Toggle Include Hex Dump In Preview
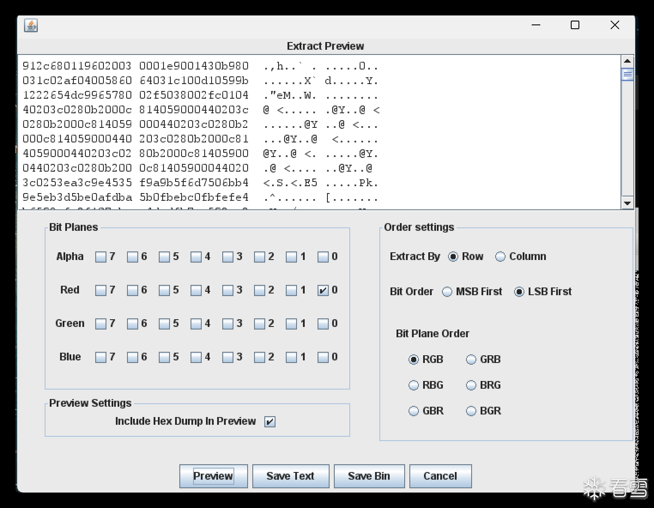This screenshot has height=508, width=654. 270,422
